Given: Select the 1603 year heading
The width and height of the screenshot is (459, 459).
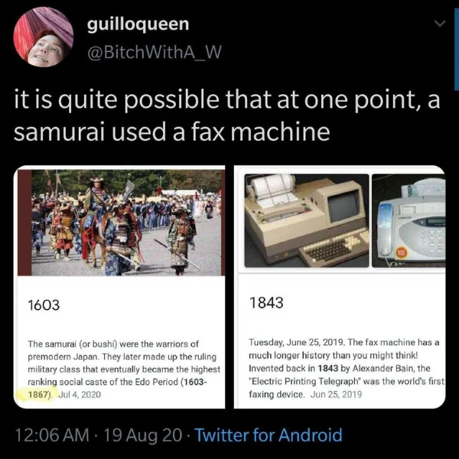Looking at the screenshot, I should click(44, 304).
